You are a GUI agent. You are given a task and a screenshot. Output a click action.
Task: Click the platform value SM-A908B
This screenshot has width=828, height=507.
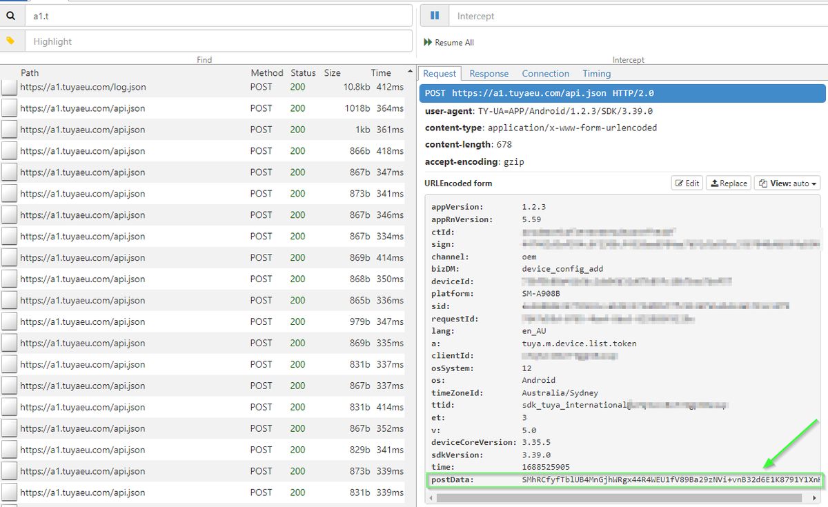541,294
